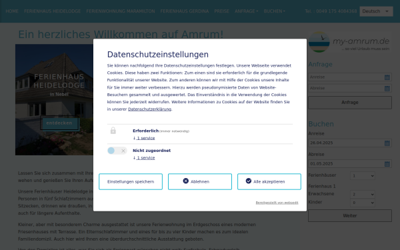The image size is (400, 250).
Task: Click the Weiter button
Action: (x=350, y=216)
